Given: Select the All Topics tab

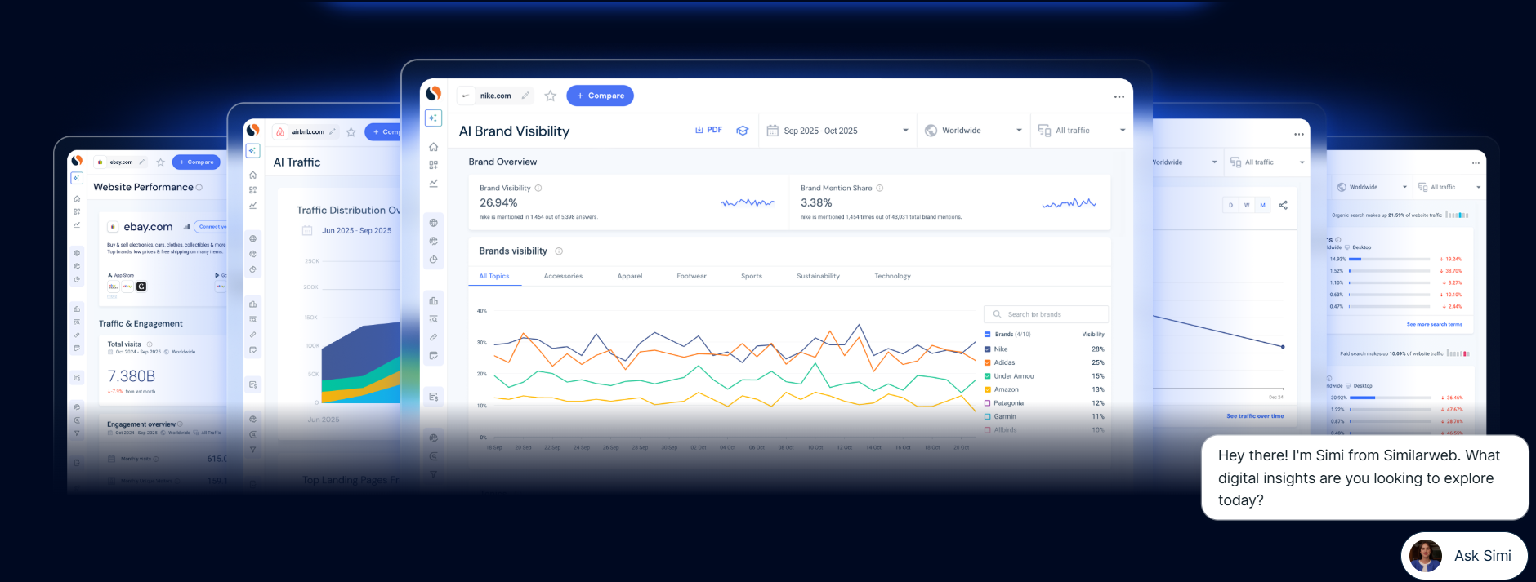Looking at the screenshot, I should (493, 277).
